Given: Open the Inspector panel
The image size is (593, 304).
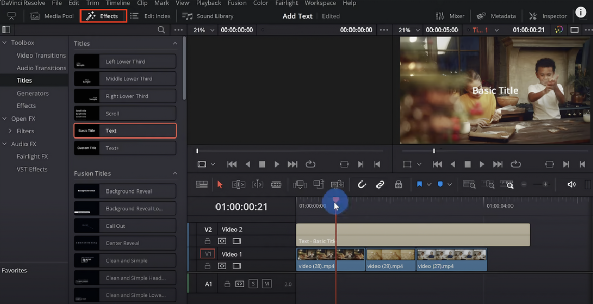Looking at the screenshot, I should (548, 16).
